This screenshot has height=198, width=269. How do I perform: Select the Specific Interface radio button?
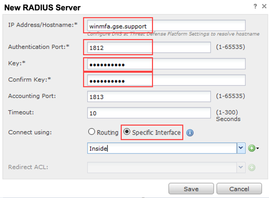pos(127,132)
